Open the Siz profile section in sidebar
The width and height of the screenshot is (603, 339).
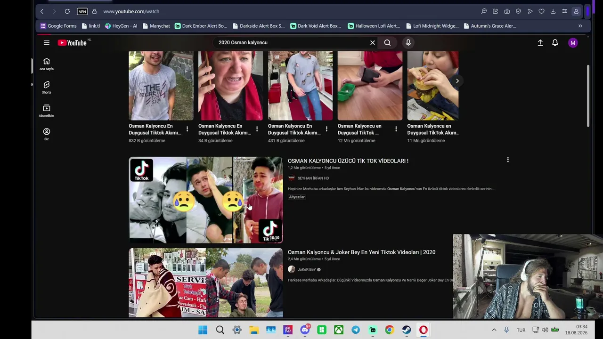coord(47,135)
